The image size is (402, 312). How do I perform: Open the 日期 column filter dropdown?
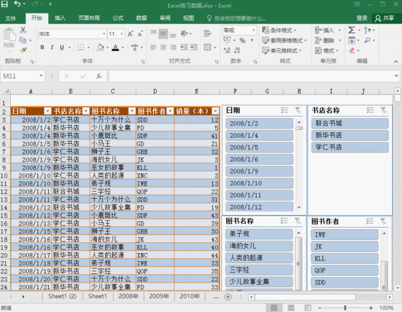(48, 111)
